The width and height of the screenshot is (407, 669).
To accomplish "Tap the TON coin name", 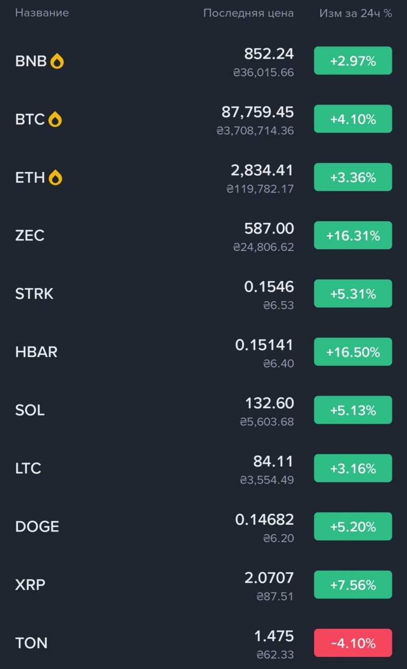I will pos(31,643).
